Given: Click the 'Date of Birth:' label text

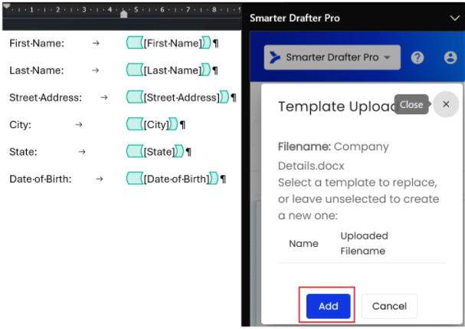Looking at the screenshot, I should (x=41, y=179).
